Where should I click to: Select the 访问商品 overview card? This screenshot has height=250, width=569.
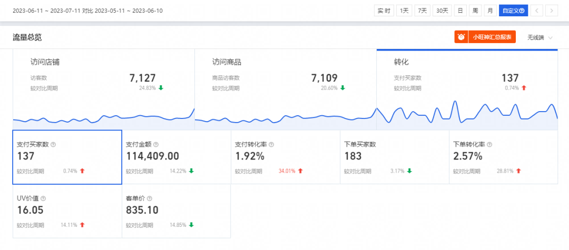(286, 89)
